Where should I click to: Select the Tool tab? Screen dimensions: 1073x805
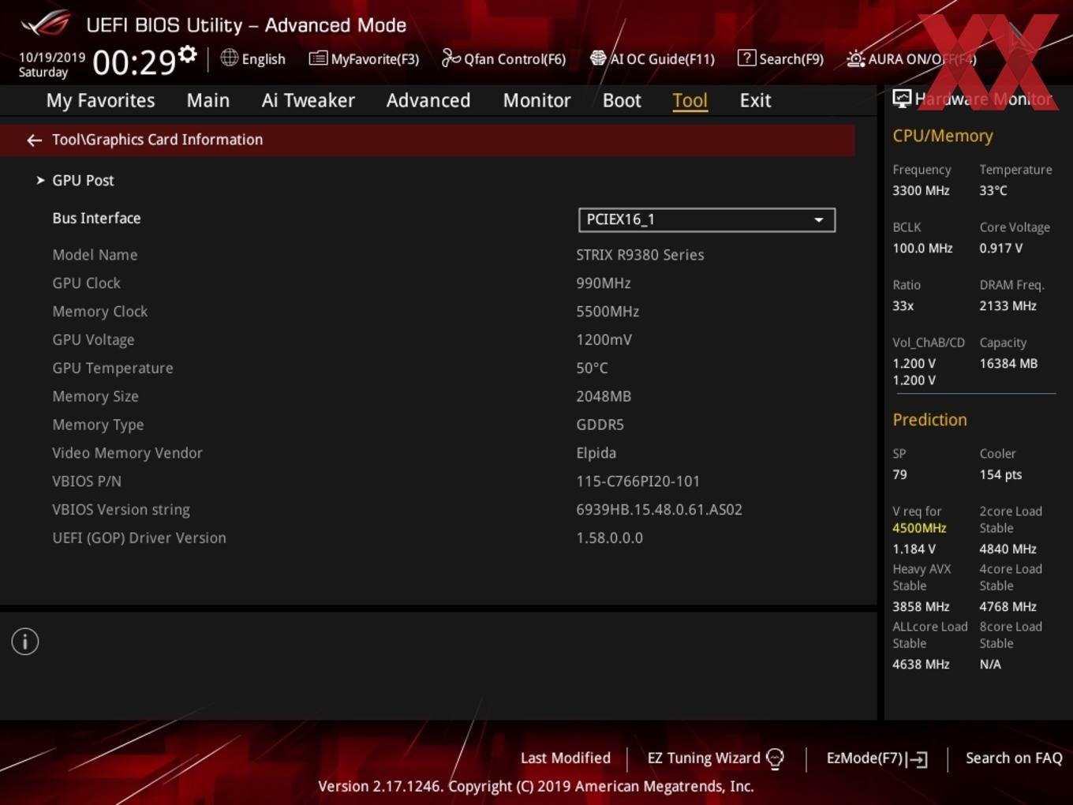690,100
